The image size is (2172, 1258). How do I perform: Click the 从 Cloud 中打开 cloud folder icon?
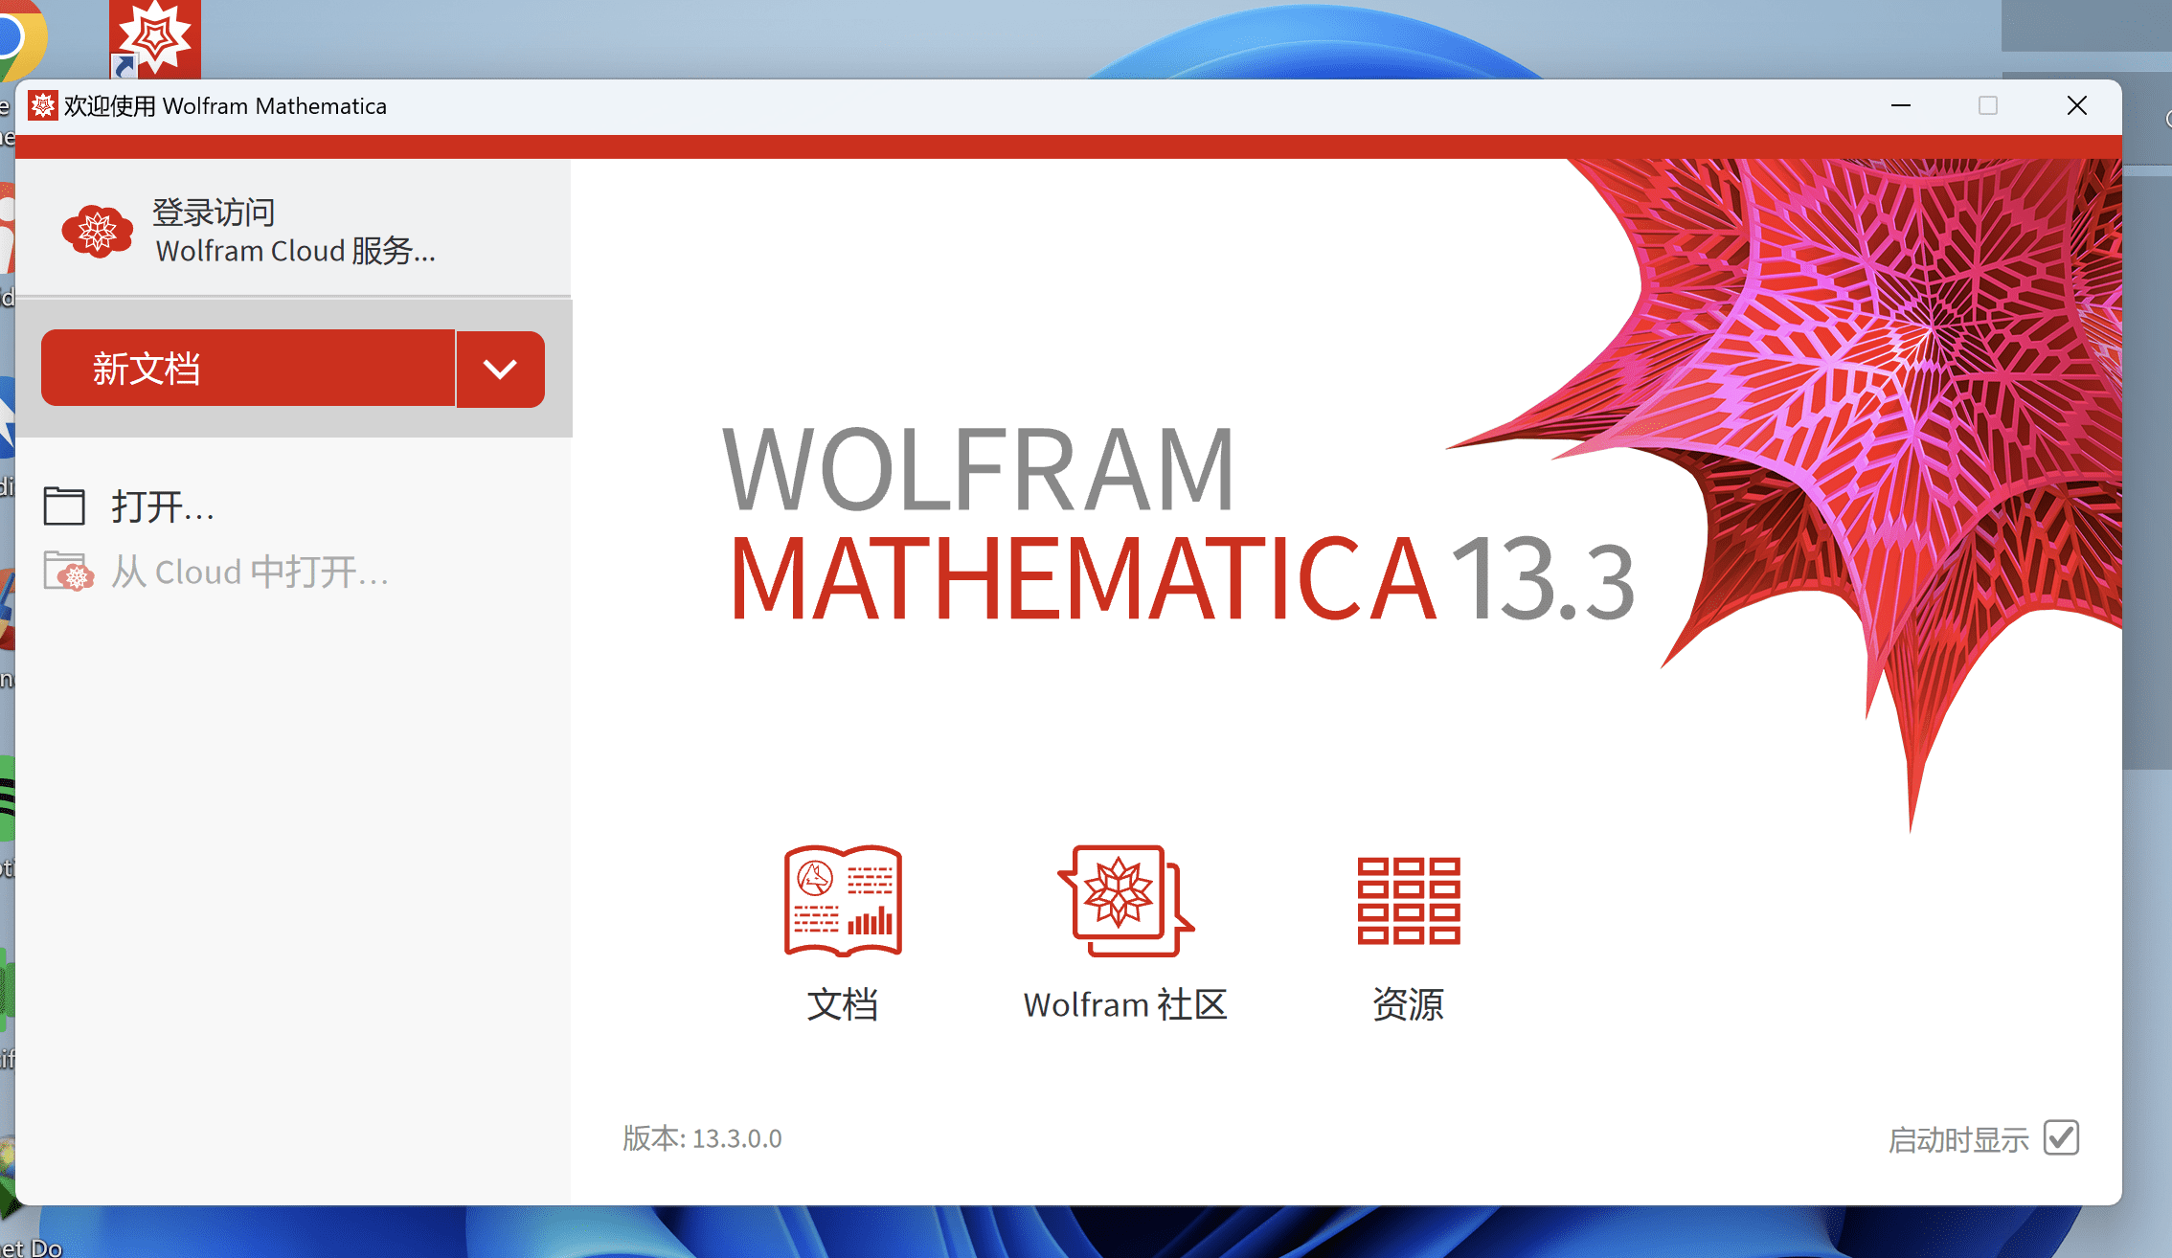[x=68, y=572]
